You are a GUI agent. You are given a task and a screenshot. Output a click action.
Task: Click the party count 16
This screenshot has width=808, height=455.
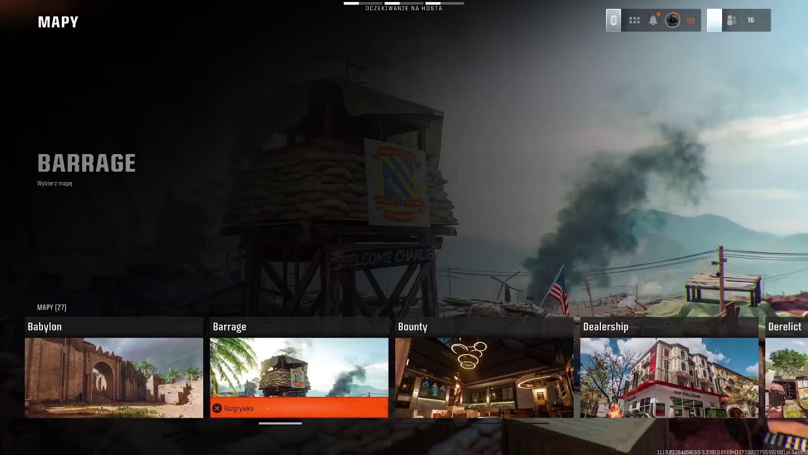pos(751,20)
